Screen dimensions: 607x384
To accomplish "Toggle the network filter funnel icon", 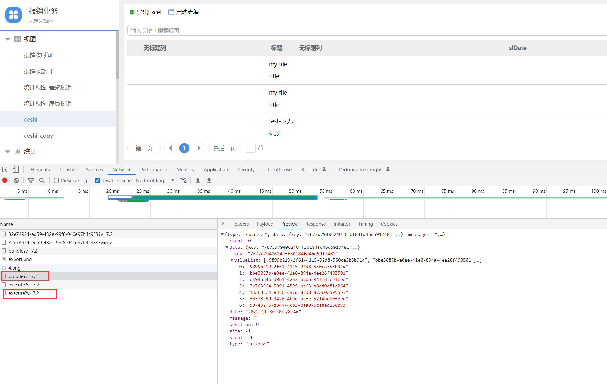I will [31, 181].
